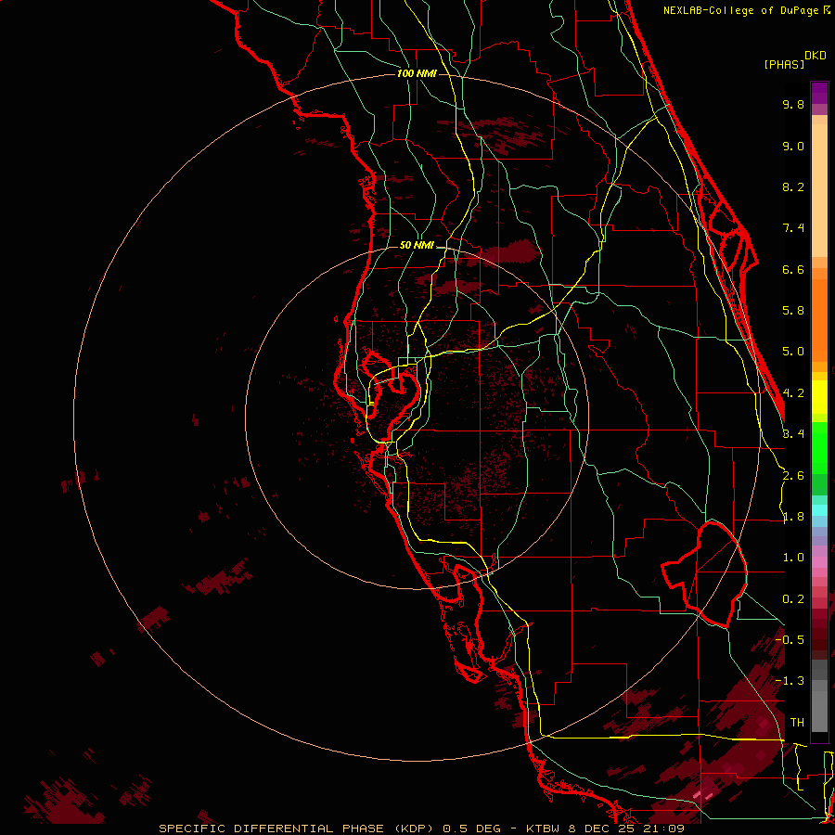Click the DKD label above the color scale

point(816,56)
